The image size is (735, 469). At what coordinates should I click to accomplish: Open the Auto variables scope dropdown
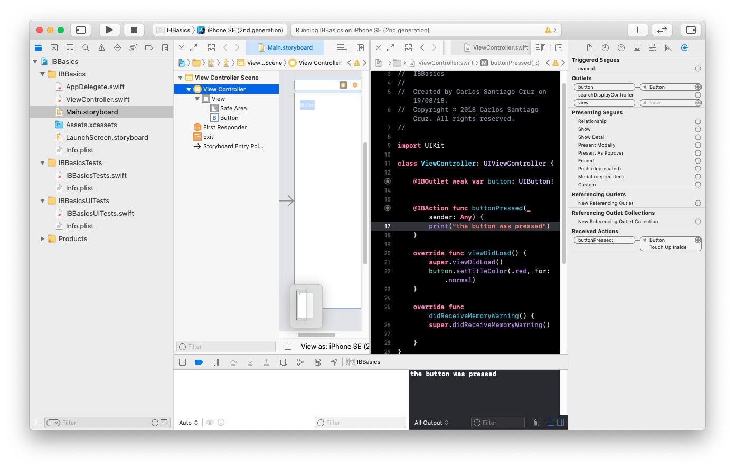point(189,423)
